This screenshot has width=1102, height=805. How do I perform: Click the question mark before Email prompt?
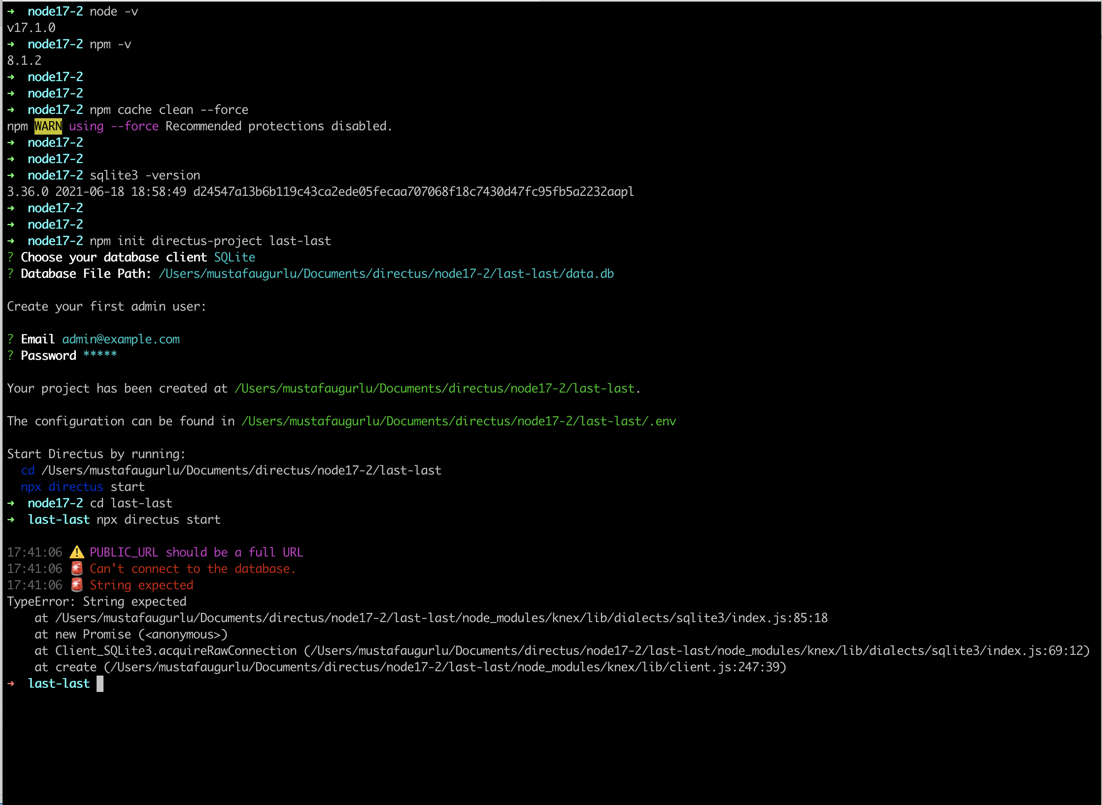coord(10,339)
